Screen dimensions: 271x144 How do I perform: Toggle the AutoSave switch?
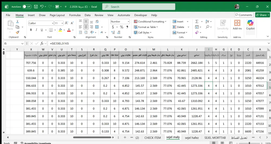tap(27, 7)
